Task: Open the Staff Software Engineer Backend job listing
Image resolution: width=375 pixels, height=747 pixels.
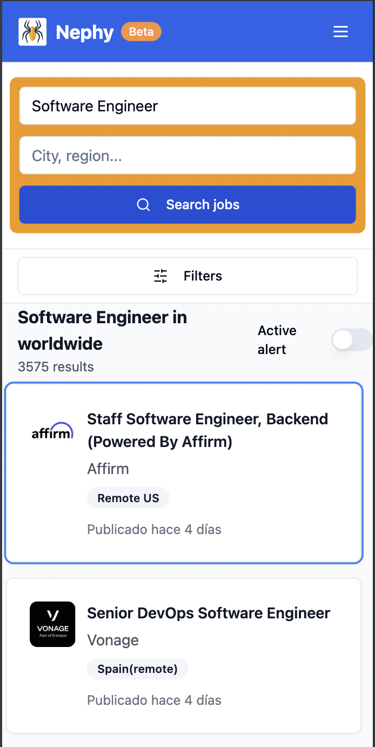Action: point(207,430)
